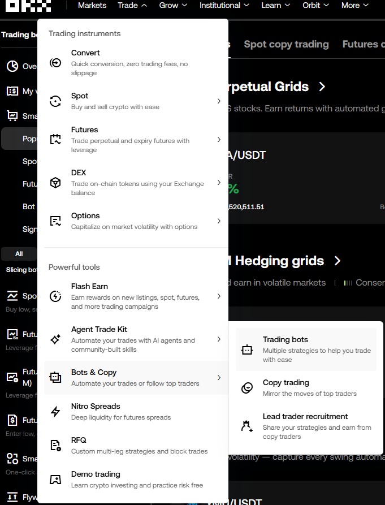Open Trading bots submenu item
Viewport: 385px width, 505px height.
click(306, 349)
